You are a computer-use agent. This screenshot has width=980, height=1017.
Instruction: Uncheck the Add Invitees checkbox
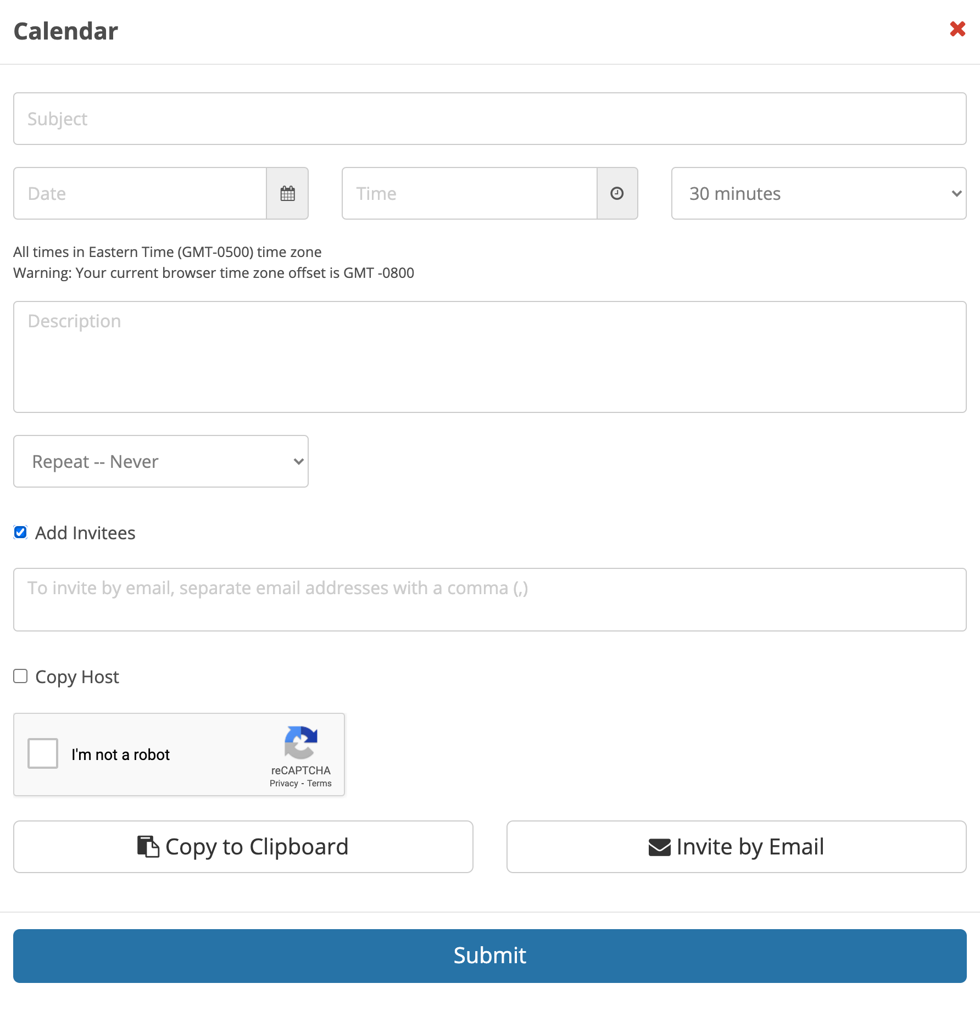click(20, 532)
